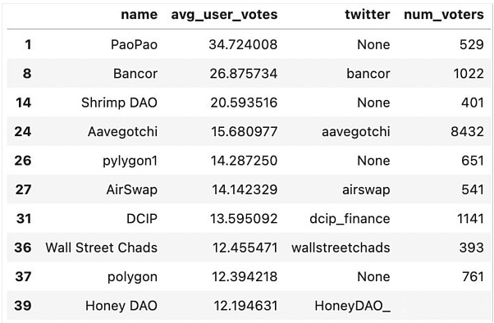Click the airswap twitter cell

pyautogui.click(x=366, y=190)
